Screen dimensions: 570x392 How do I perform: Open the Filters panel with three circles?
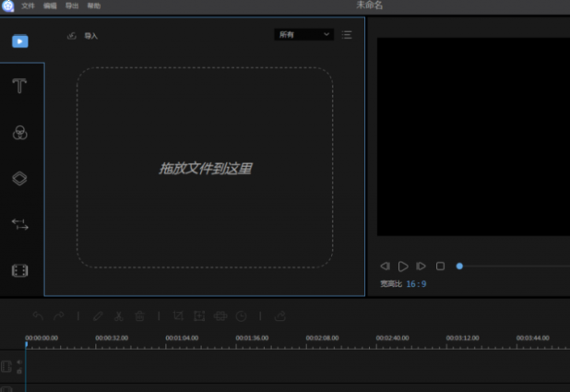(x=20, y=133)
